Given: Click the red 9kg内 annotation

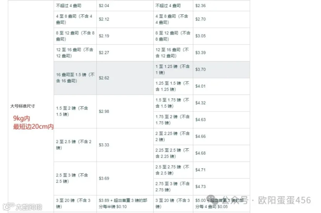Looking at the screenshot, I should [21, 118].
